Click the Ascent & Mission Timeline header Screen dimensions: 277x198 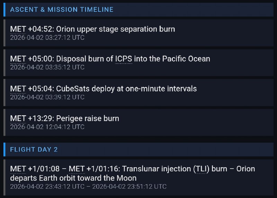[138, 10]
